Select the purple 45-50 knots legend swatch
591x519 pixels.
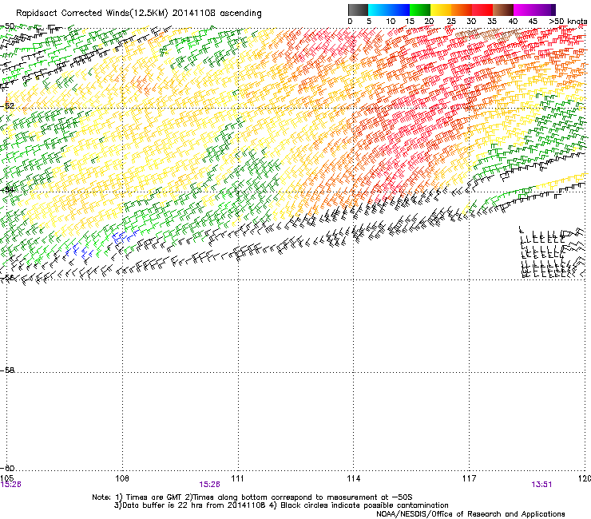click(545, 10)
